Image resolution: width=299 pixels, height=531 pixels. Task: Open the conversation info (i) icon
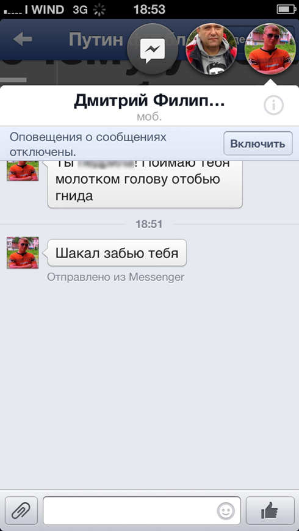(x=273, y=106)
